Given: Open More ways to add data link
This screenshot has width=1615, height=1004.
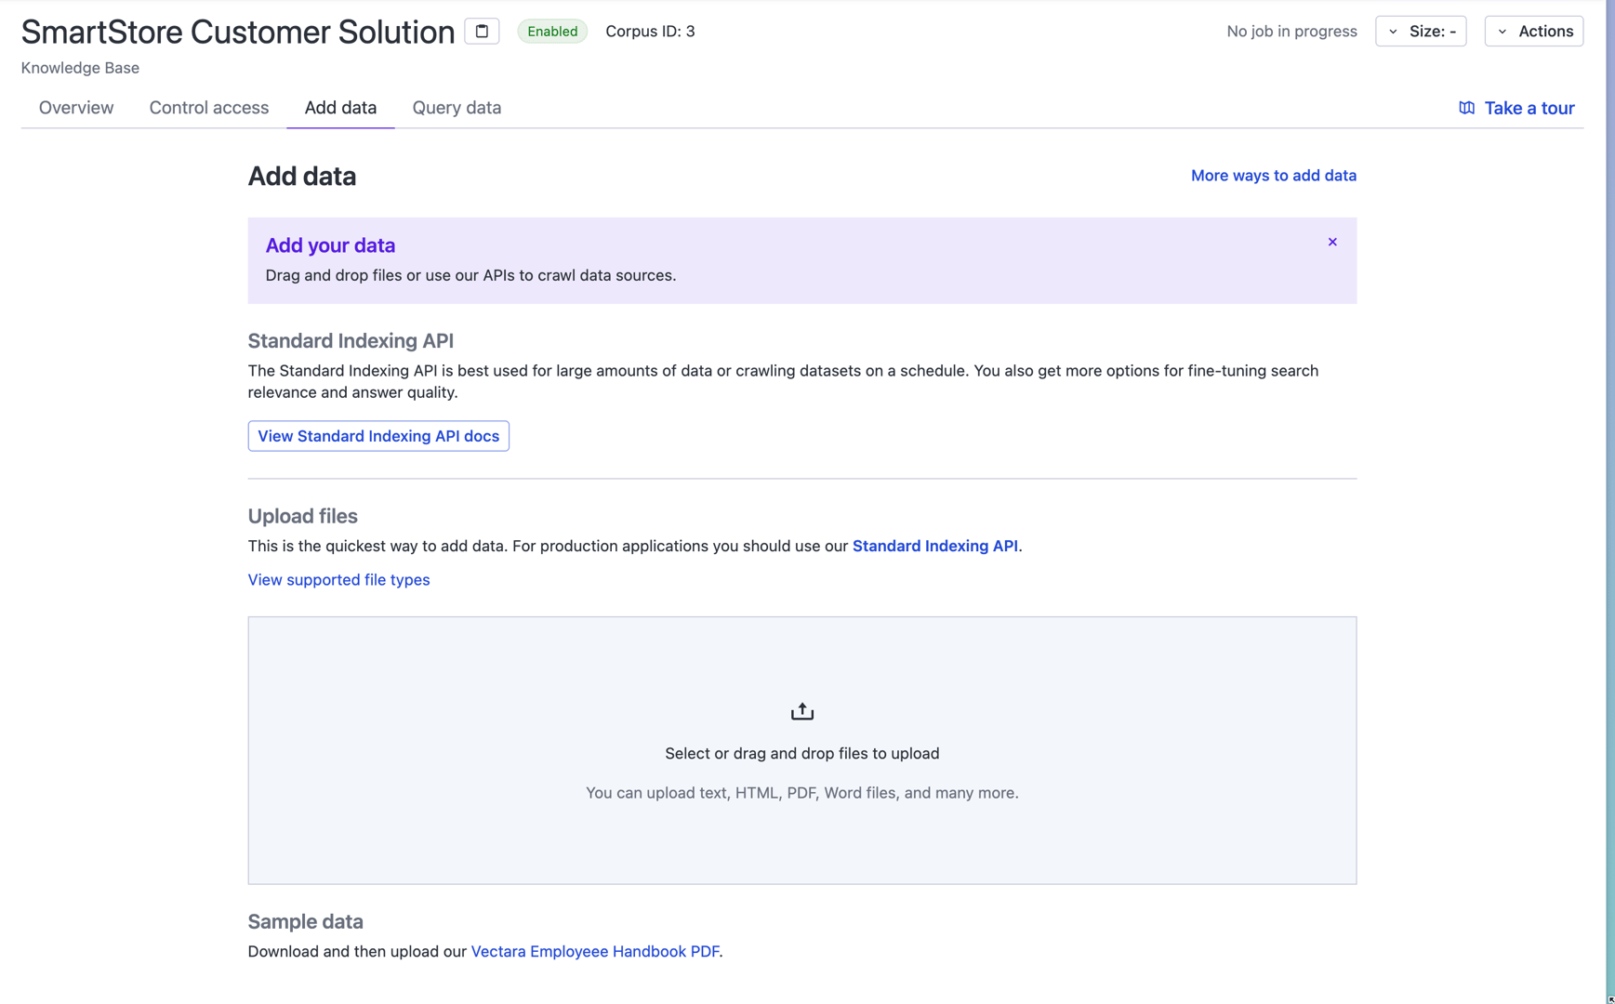Looking at the screenshot, I should tap(1273, 176).
